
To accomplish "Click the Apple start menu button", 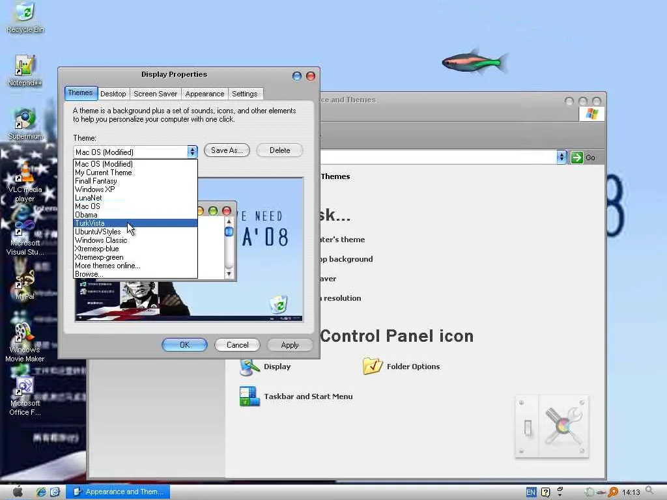I will 18,492.
